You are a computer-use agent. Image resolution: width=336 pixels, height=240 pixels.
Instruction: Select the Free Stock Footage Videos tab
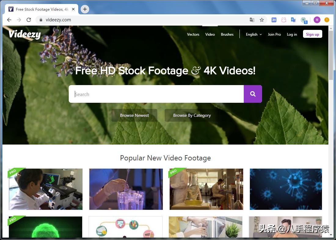tap(42, 9)
